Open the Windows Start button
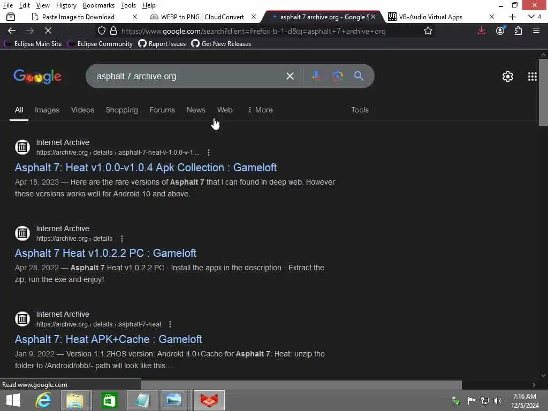 (13, 400)
